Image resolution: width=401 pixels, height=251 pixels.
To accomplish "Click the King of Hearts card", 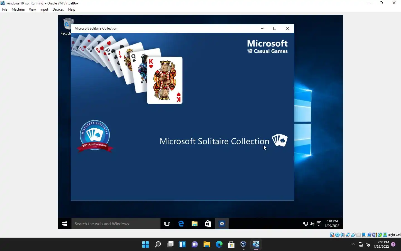I will tap(165, 80).
